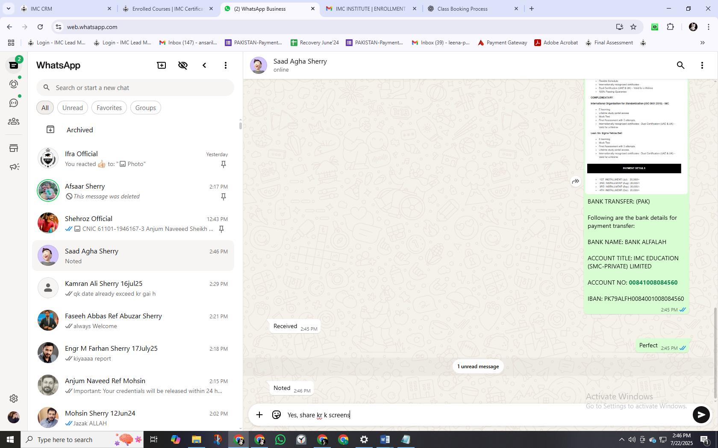Select the Unread chat filter
The height and width of the screenshot is (448, 718).
pyautogui.click(x=73, y=108)
